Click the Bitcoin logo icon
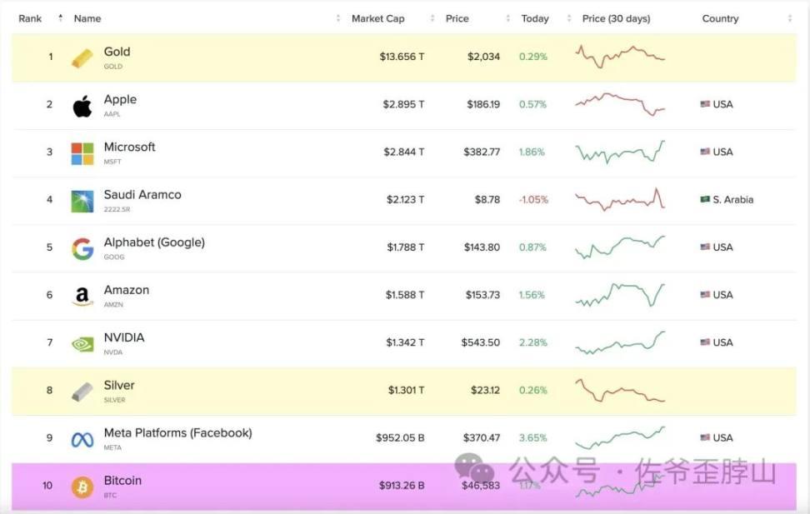The image size is (810, 514). click(x=82, y=487)
